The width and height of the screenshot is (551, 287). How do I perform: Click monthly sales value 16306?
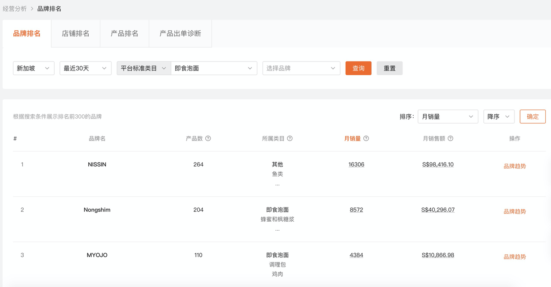coord(356,165)
